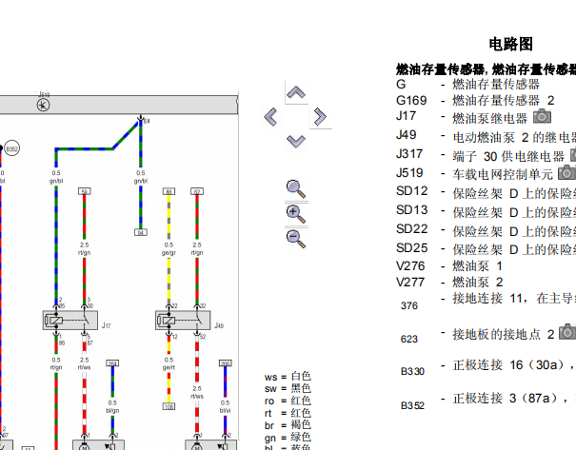
Task: Select the J49 电动燃油泵 2 legend row
Action: coord(486,137)
